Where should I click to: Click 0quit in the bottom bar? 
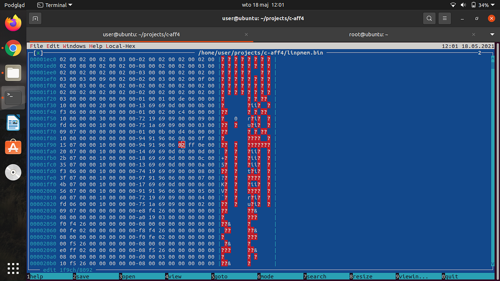(450, 276)
